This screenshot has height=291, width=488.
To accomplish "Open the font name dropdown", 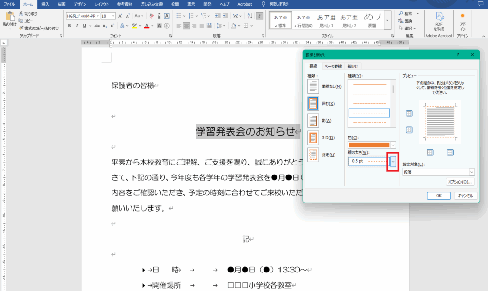I will pyautogui.click(x=98, y=16).
